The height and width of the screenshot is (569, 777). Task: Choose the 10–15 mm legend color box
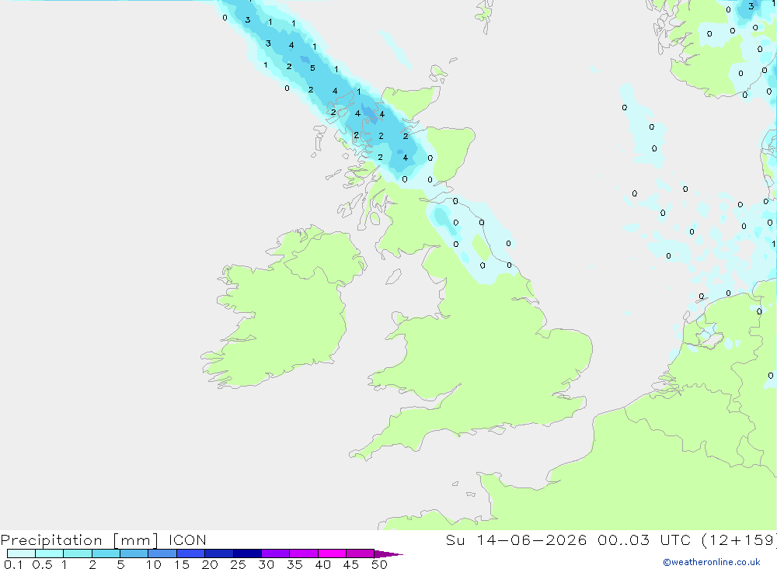pos(162,553)
